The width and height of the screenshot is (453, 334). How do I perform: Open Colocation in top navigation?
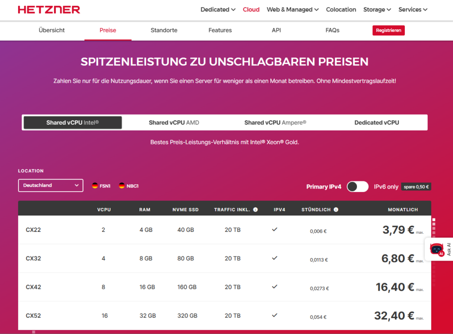[x=341, y=10]
